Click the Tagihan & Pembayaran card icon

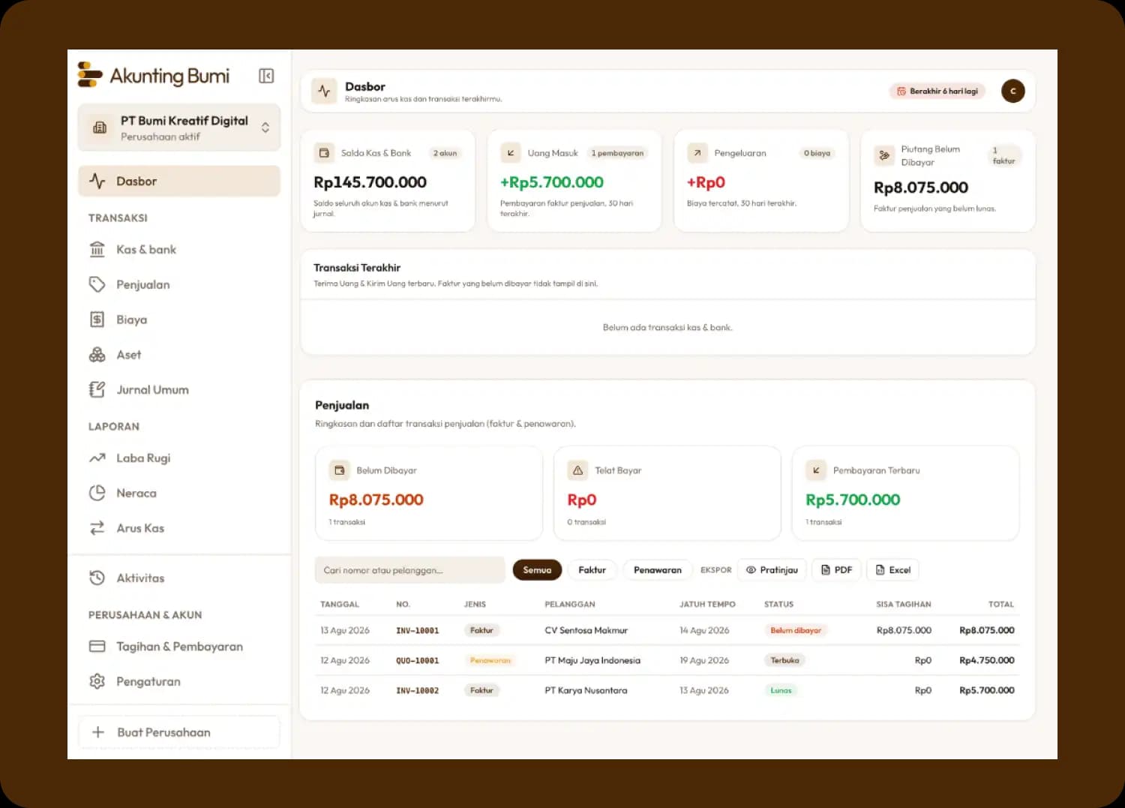tap(97, 646)
